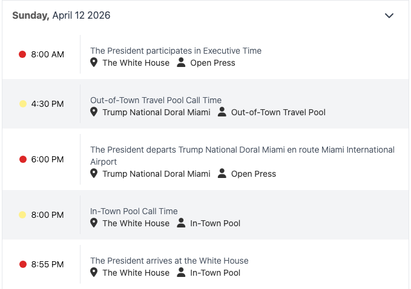Image resolution: width=411 pixels, height=289 pixels.
Task: Select 'In-Town Pool Call Time' entry
Action: [134, 211]
